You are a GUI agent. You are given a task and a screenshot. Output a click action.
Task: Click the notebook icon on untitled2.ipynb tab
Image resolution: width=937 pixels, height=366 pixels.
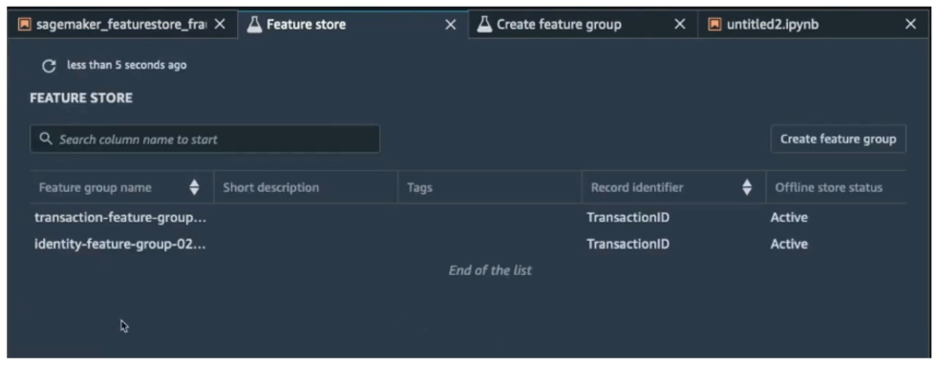(714, 25)
